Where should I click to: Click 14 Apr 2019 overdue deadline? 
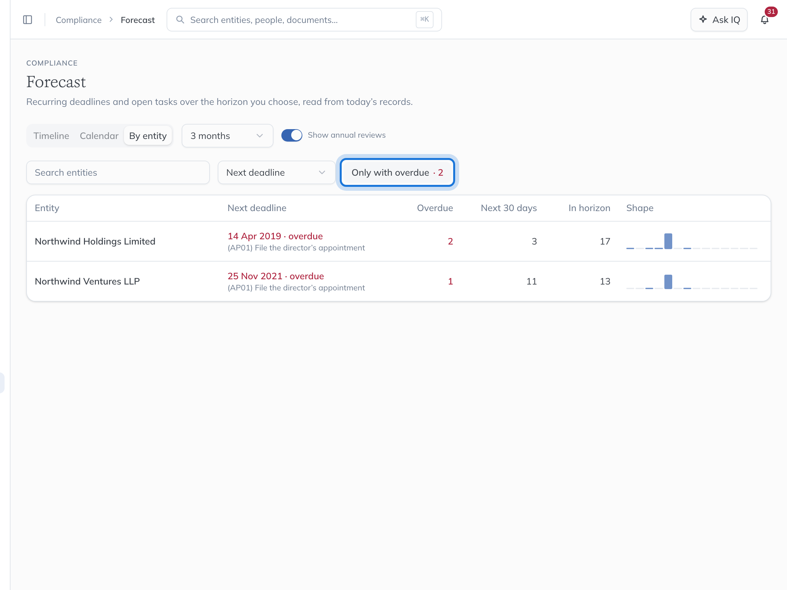tap(275, 236)
